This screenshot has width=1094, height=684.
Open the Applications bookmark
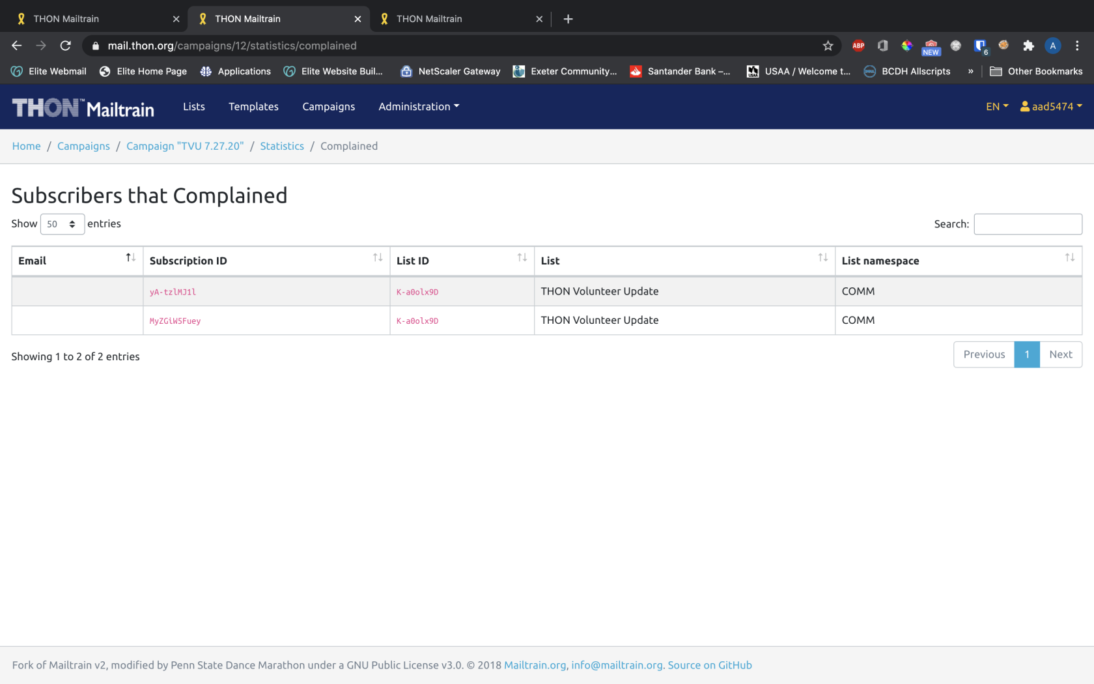tap(236, 71)
